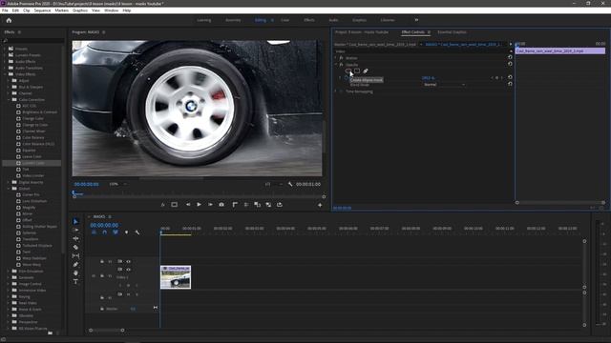Open the File menu
This screenshot has width=611, height=343.
point(5,10)
